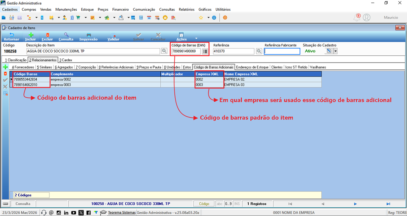Click the headset support icon in status bar
Image resolution: width=407 pixels, height=216 pixels.
pyautogui.click(x=44, y=213)
